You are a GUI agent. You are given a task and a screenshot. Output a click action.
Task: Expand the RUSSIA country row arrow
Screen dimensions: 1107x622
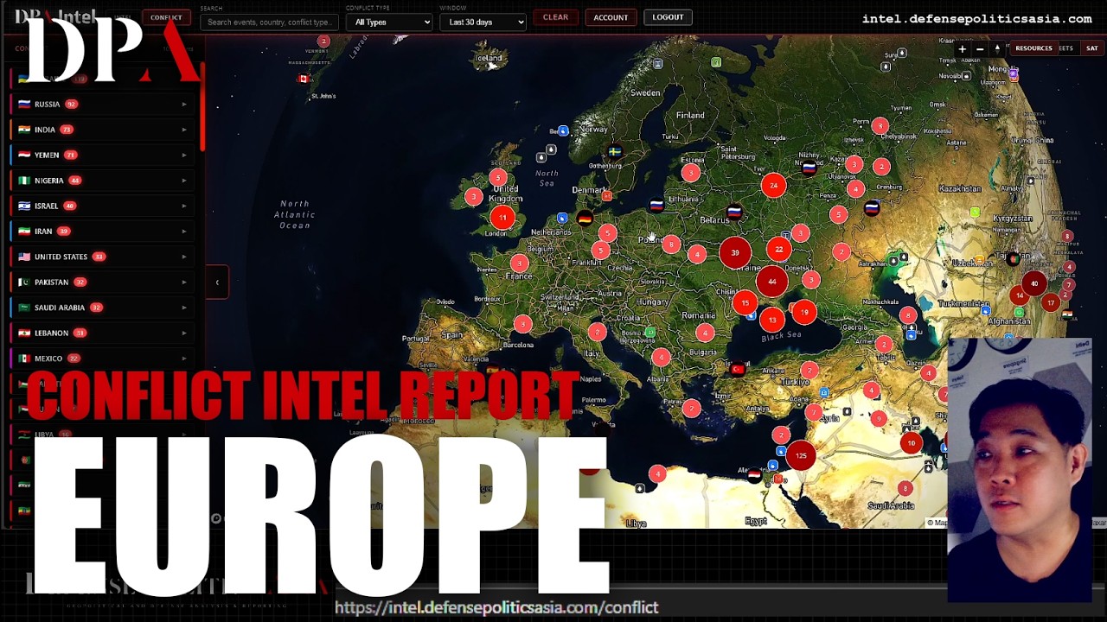(x=183, y=105)
